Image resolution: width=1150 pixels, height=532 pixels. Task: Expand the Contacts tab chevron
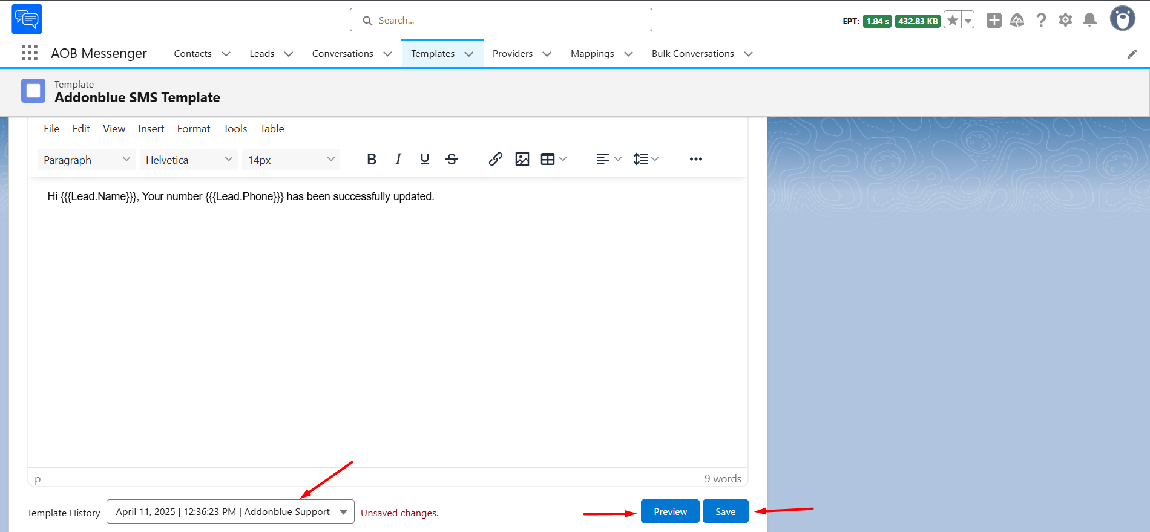(x=226, y=54)
